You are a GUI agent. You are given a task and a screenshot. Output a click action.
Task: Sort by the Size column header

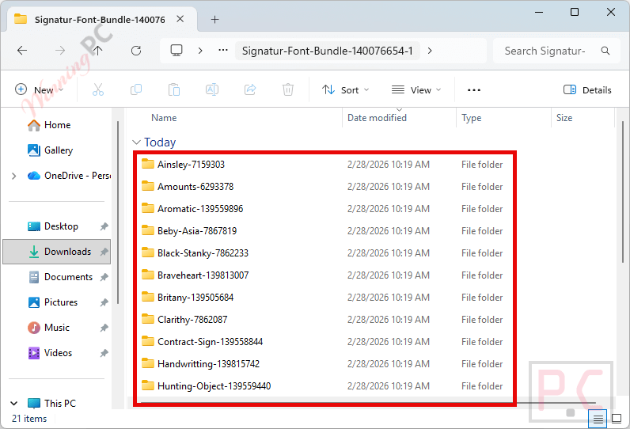click(x=564, y=118)
